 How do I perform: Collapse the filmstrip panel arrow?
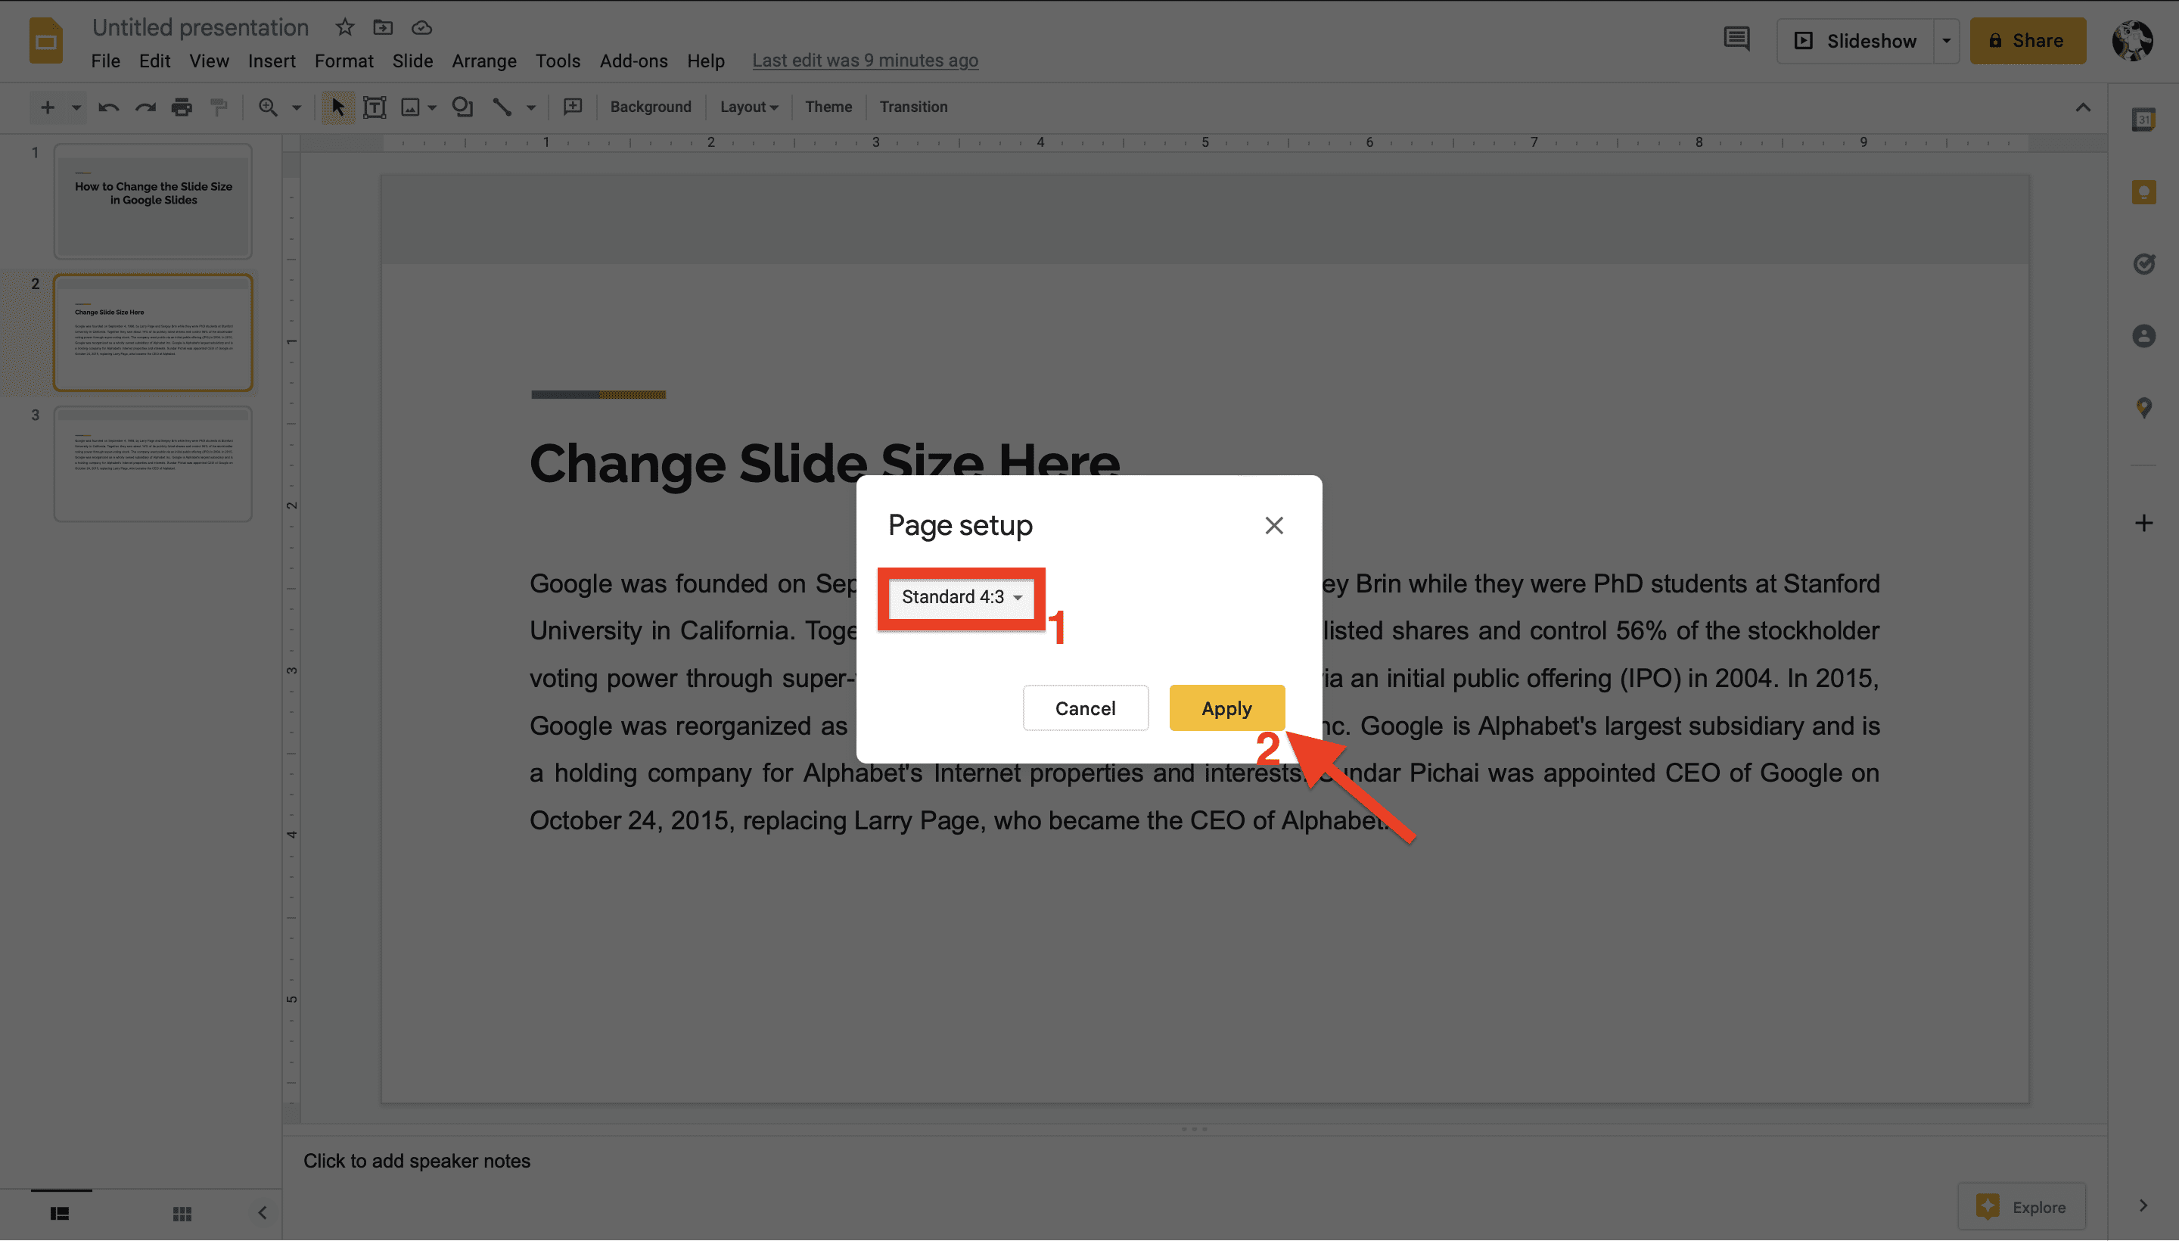263,1213
